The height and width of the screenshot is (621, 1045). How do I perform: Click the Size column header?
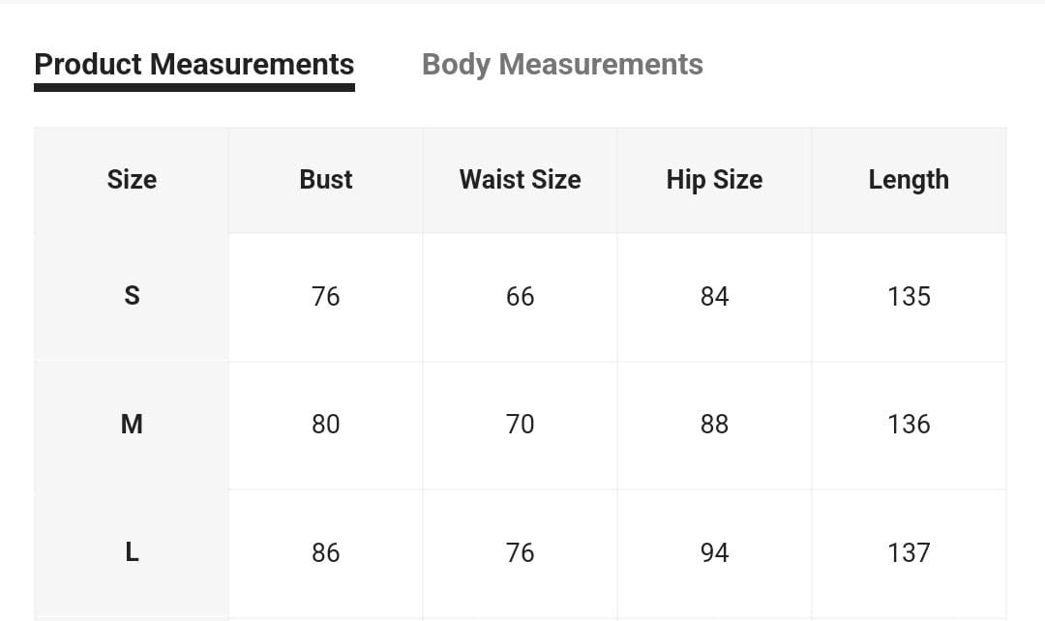(x=132, y=180)
